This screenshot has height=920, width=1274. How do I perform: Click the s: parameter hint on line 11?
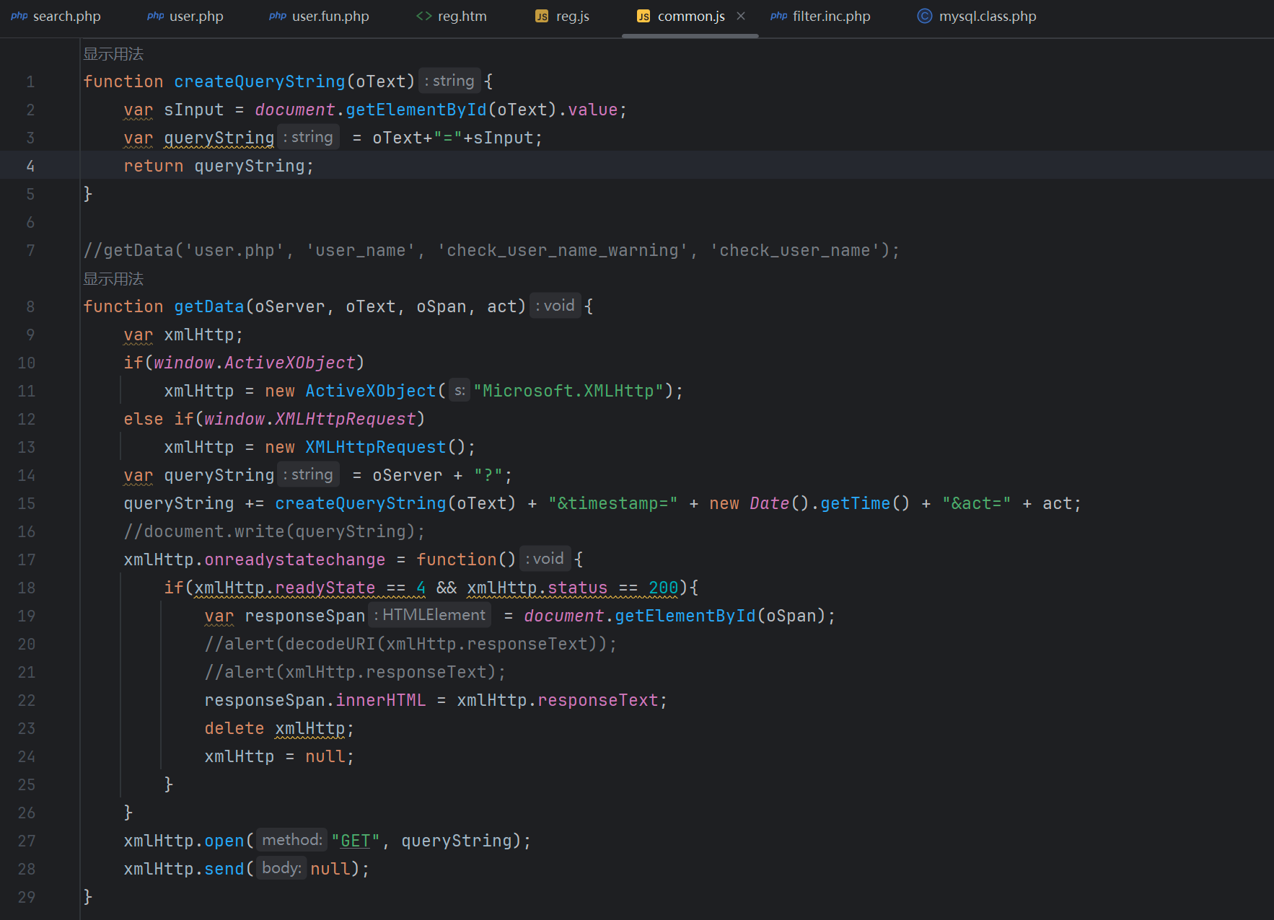(x=460, y=391)
